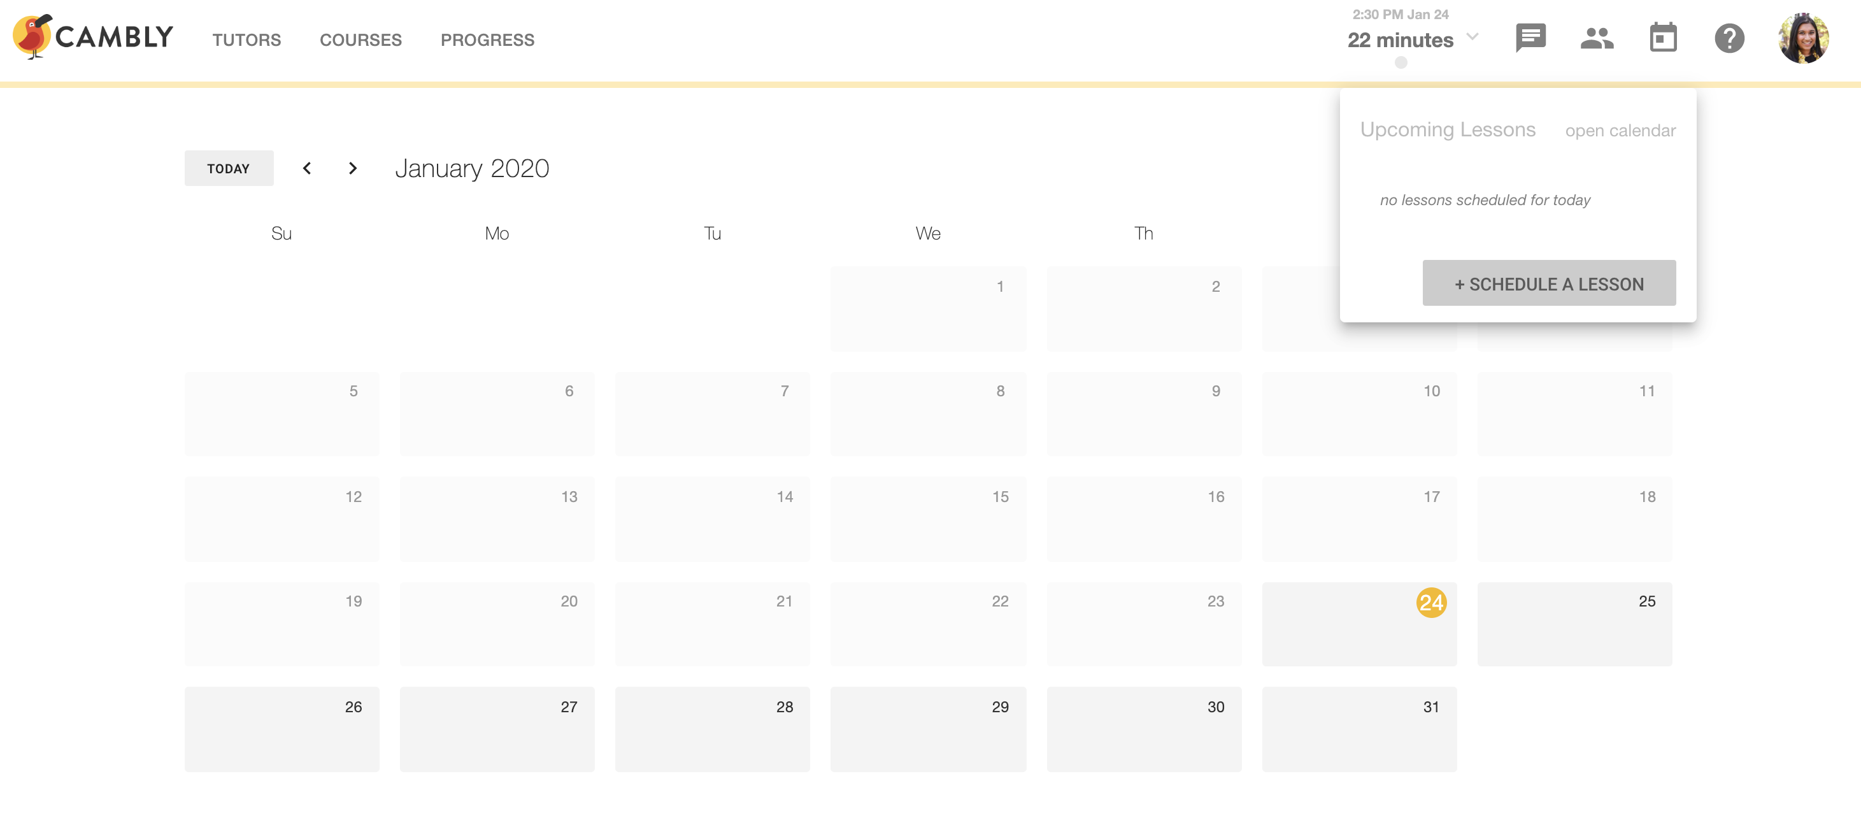The image size is (1861, 818).
Task: Select January 27 calendar cell
Action: [497, 729]
